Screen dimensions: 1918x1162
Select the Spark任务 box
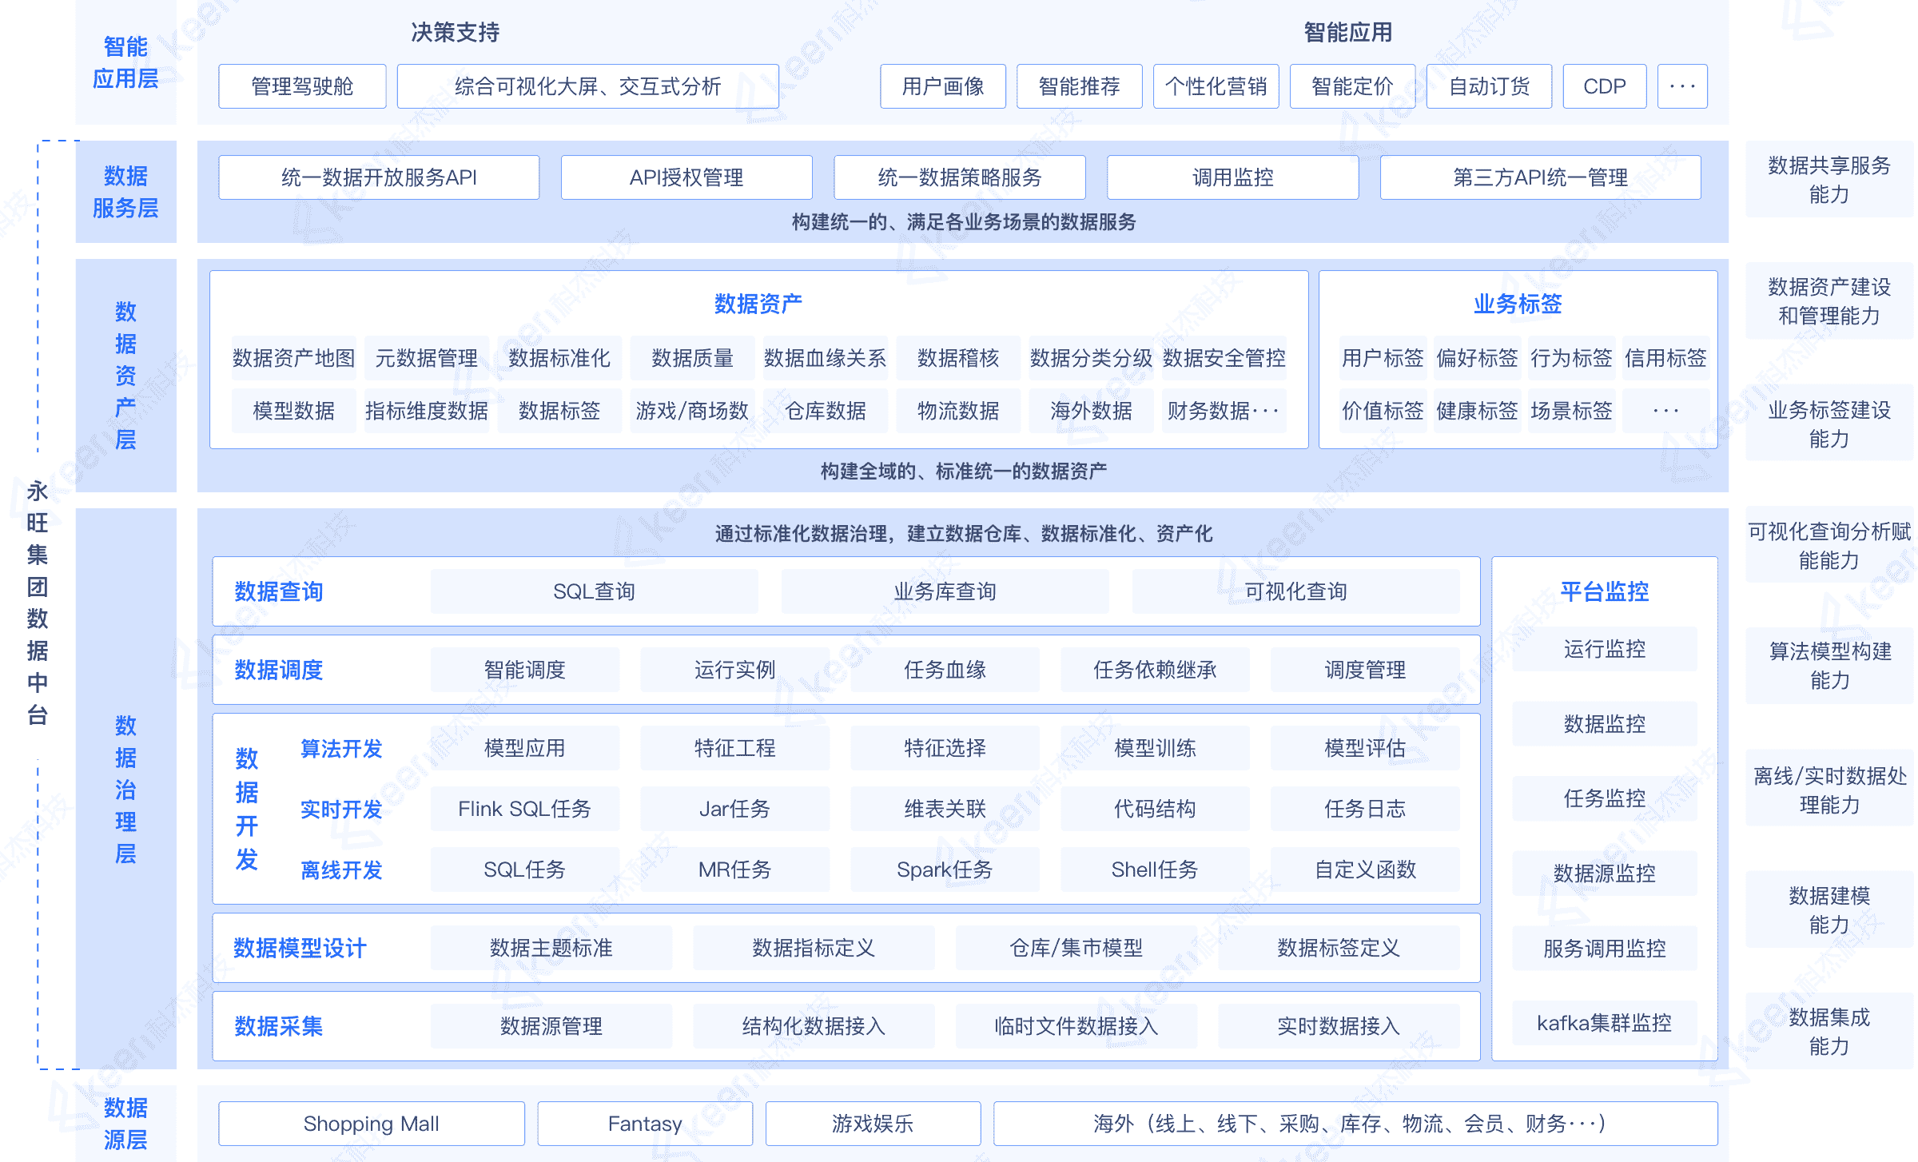[945, 870]
